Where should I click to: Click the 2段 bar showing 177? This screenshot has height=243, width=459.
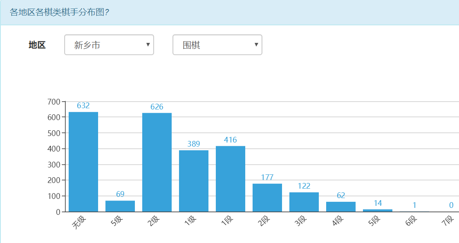(x=267, y=198)
